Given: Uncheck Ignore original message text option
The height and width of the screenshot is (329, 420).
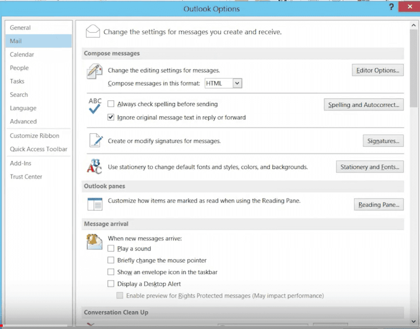Looking at the screenshot, I should [111, 118].
